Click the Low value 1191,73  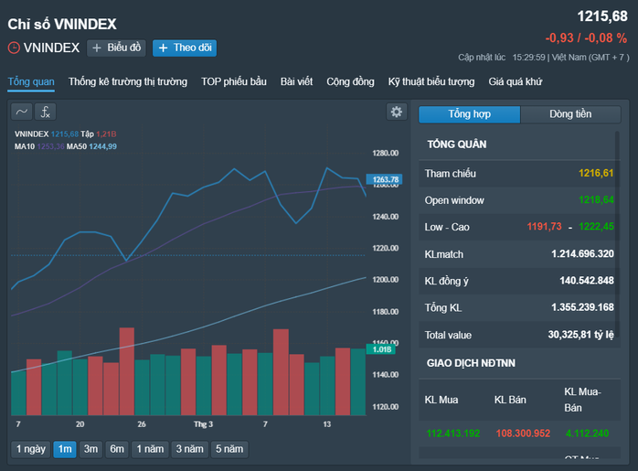click(x=545, y=227)
